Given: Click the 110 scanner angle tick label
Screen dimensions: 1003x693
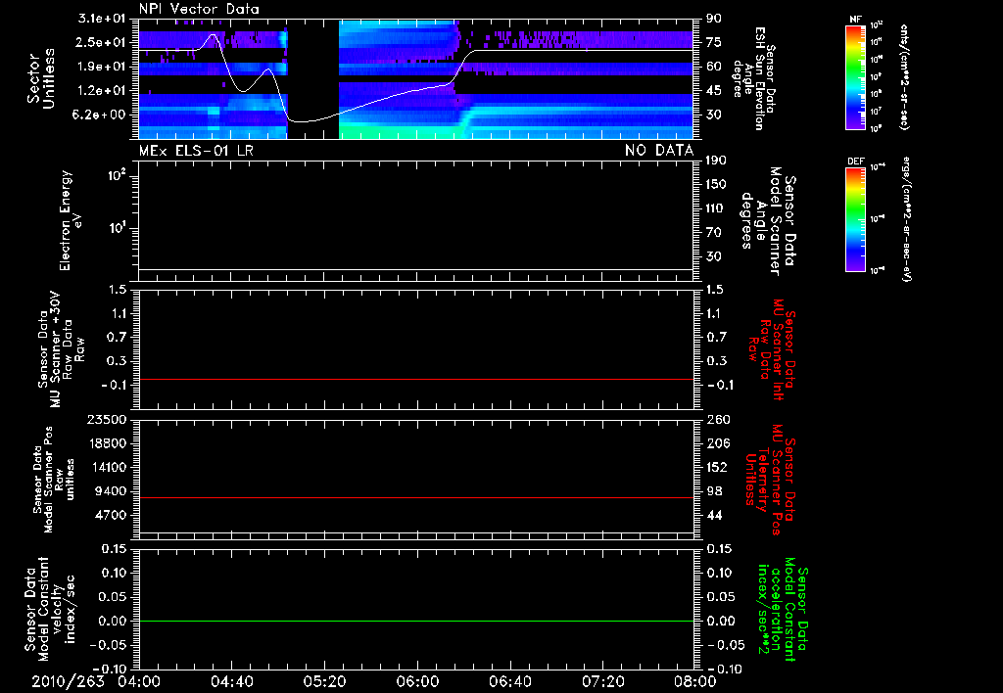Looking at the screenshot, I should pos(716,208).
